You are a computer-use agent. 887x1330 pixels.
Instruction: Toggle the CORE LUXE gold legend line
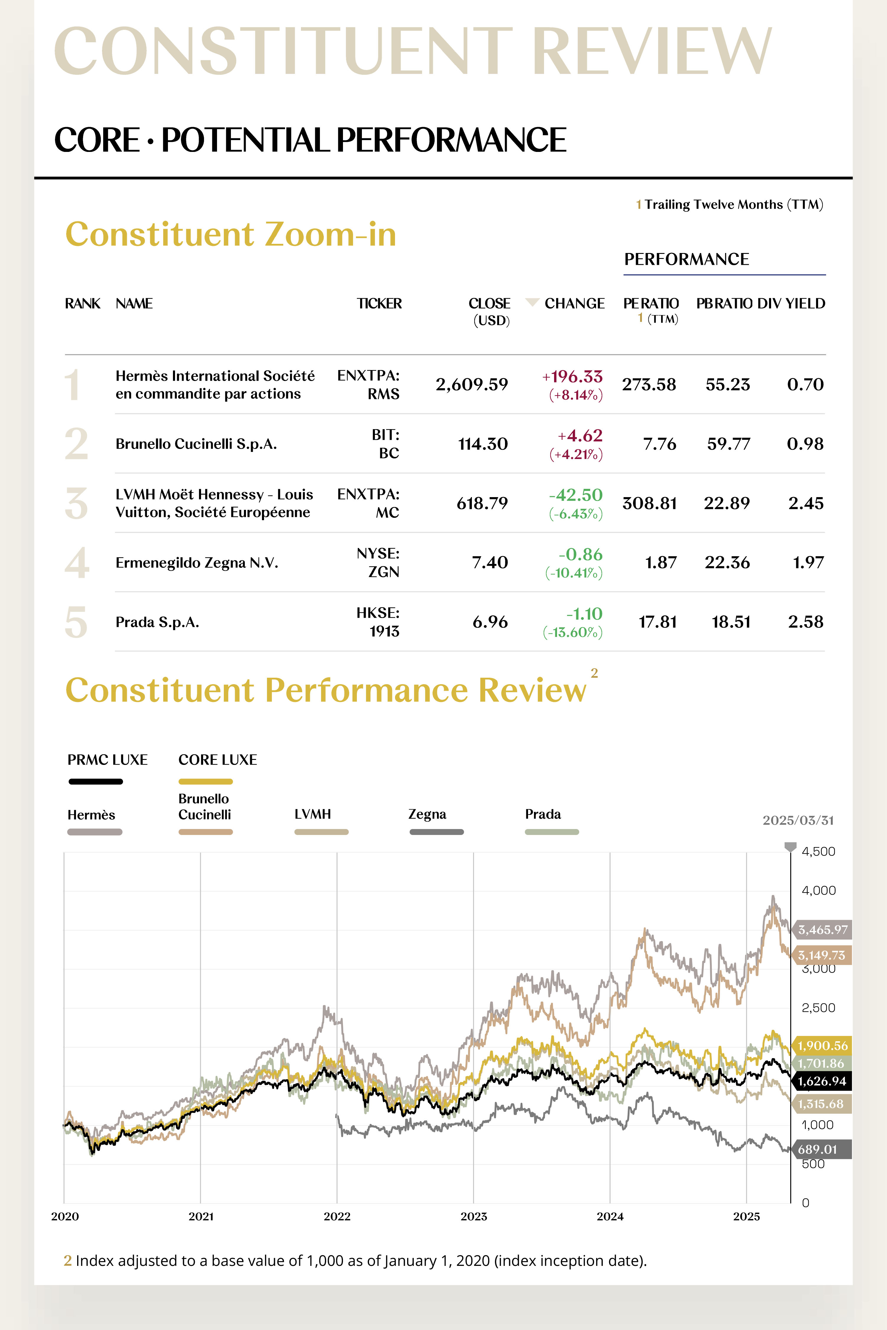pyautogui.click(x=205, y=781)
